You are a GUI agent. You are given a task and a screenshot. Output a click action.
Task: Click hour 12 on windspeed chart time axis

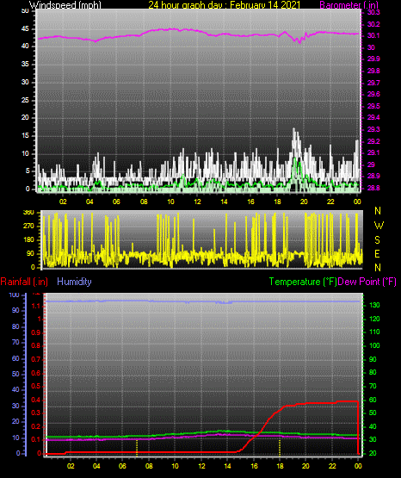tap(197, 202)
